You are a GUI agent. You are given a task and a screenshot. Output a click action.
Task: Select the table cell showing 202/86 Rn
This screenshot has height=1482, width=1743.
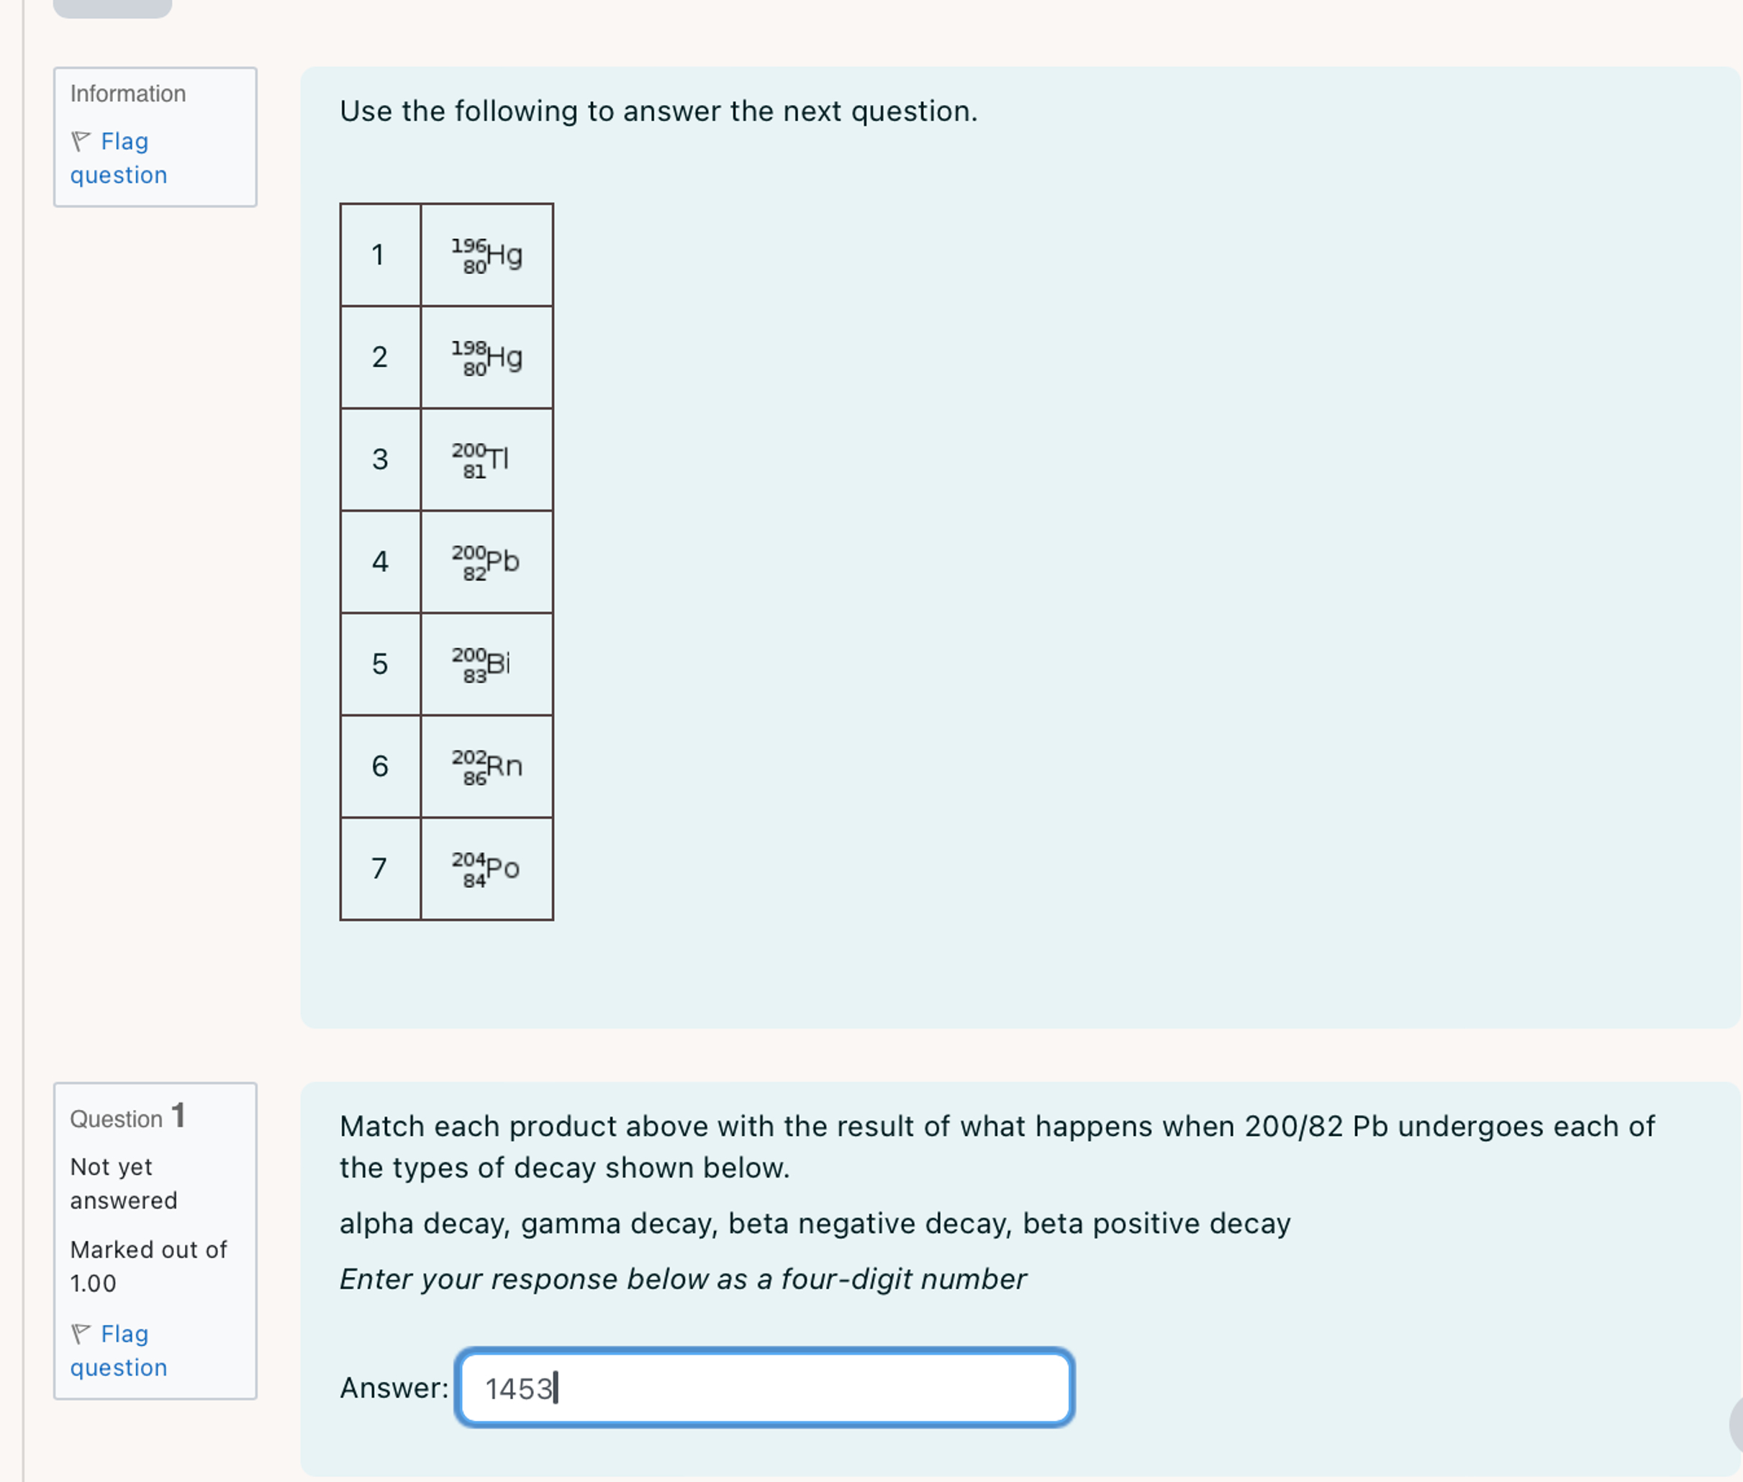coord(486,768)
